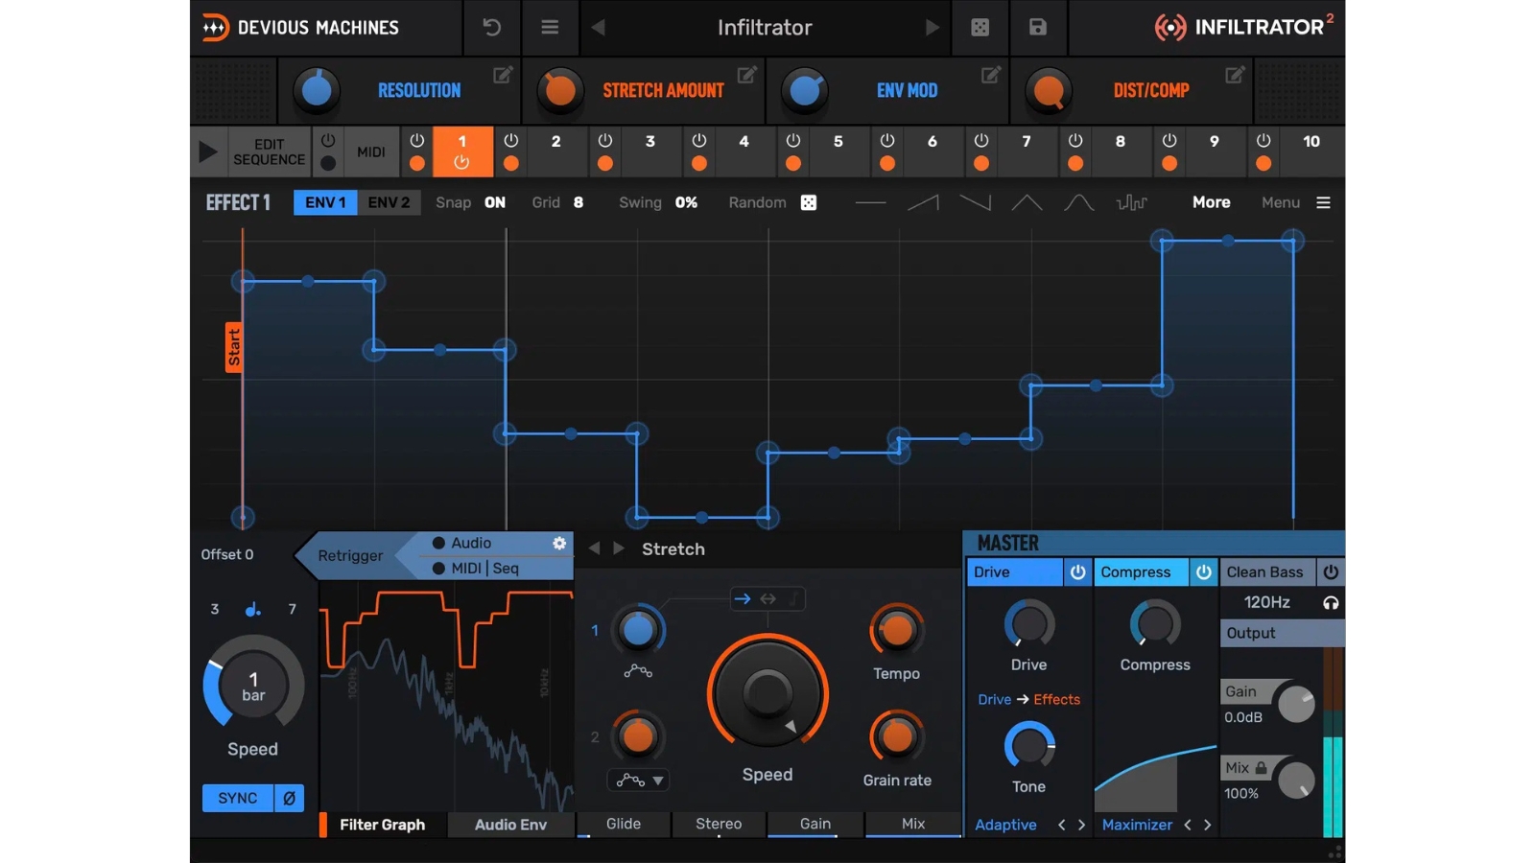
Task: Select dotted note speed mode
Action: pyautogui.click(x=252, y=609)
